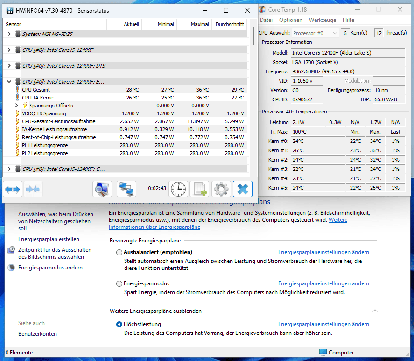Click the lightning icon beside PL2 Leistungsgrenze
Screen dimensions: 414x361
click(x=17, y=153)
